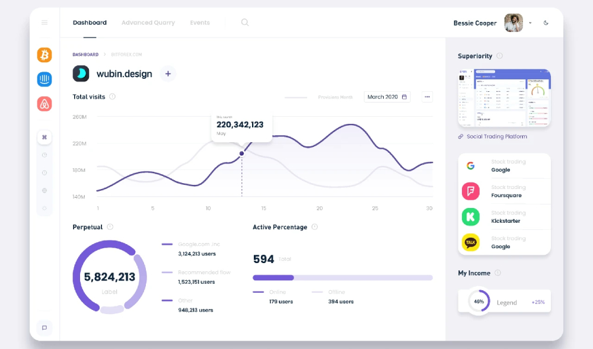Open the Intercom app from the sidebar
The image size is (593, 349).
point(44,79)
